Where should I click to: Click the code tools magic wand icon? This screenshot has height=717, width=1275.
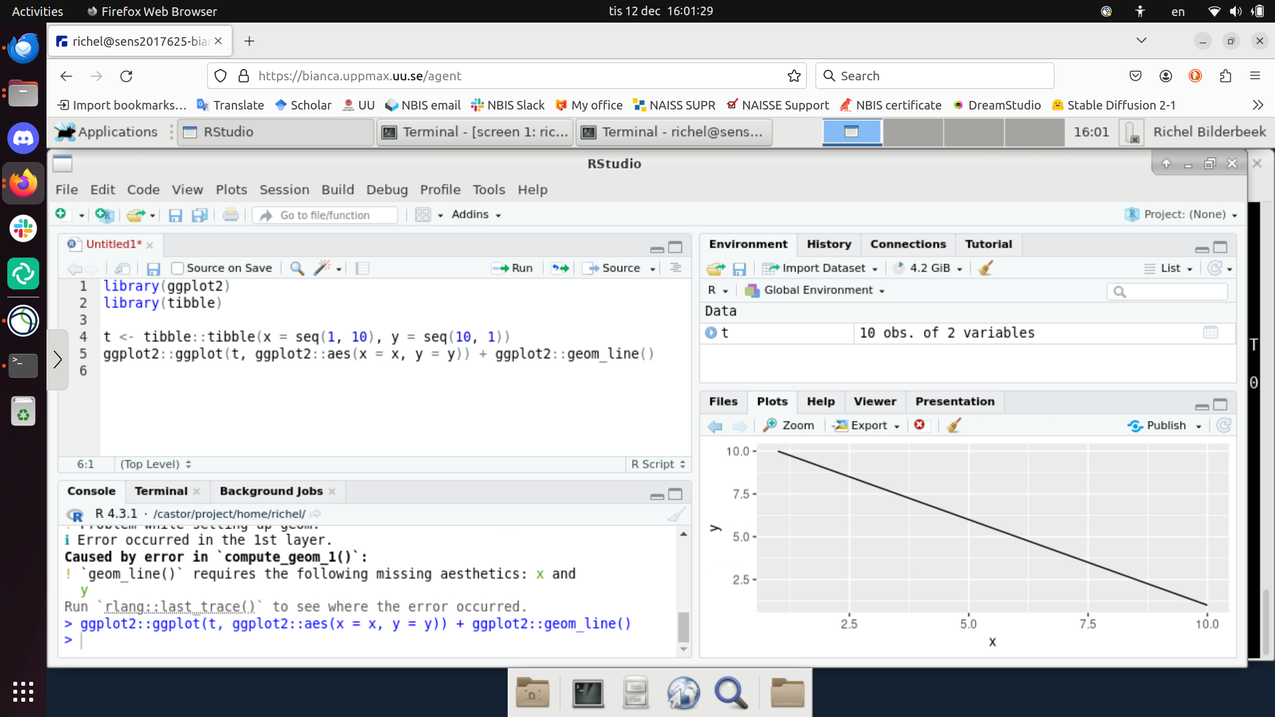pyautogui.click(x=322, y=268)
